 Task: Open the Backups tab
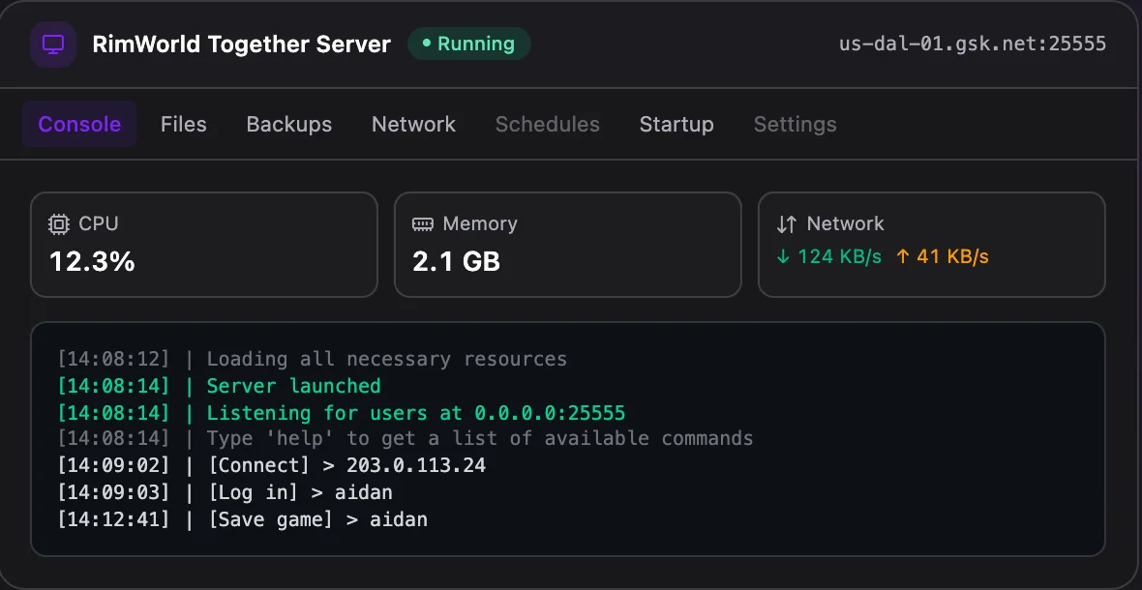pos(289,125)
